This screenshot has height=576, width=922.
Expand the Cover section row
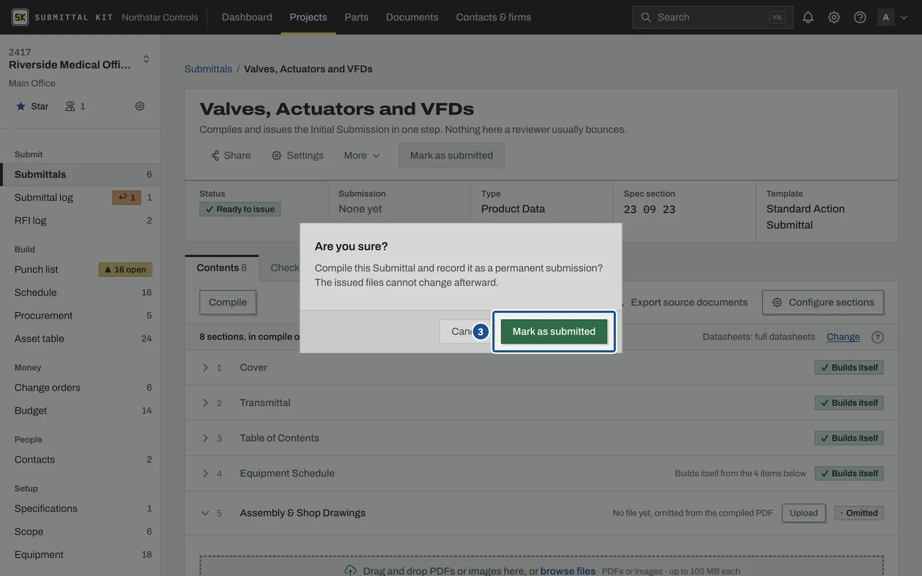point(205,367)
